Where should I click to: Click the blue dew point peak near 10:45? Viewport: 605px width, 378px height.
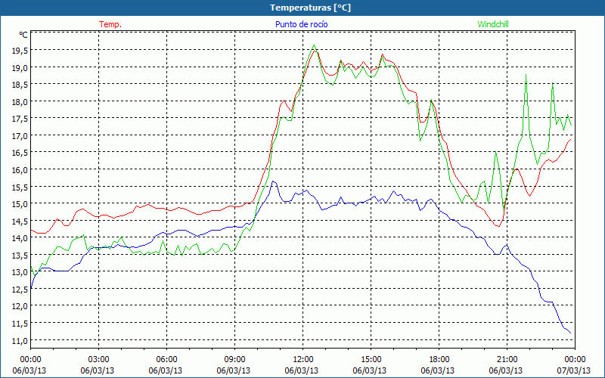tap(273, 181)
